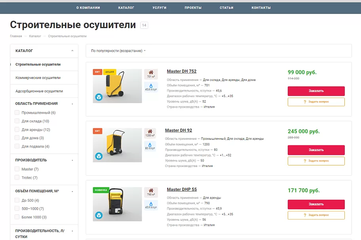Collapse the ПРОИЗВОДИТЕЛЬНОСТЬ, Л/СУТКИ filter group
361x240 pixels.
(72, 231)
